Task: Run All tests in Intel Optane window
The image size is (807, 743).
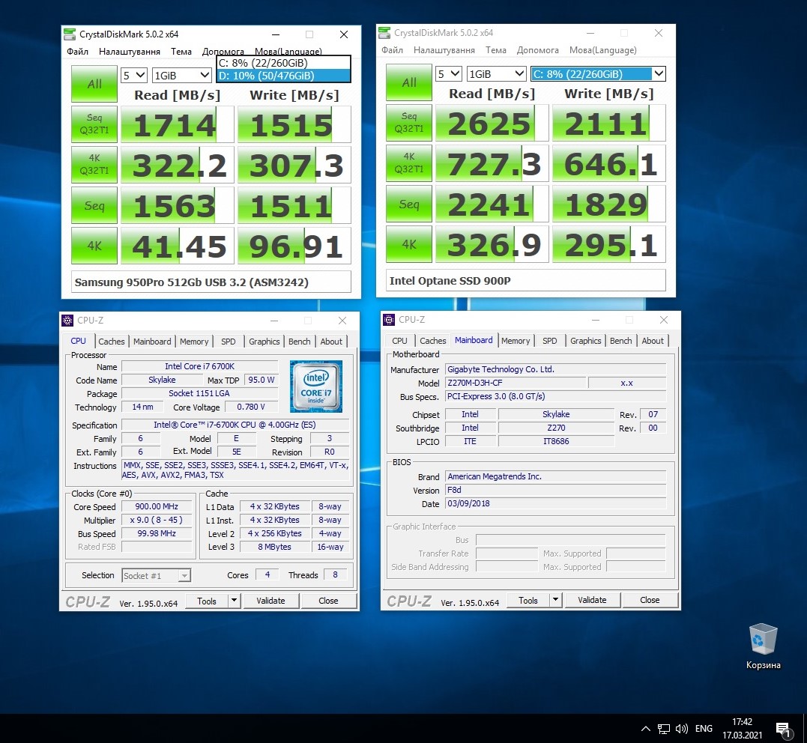Action: coord(409,82)
